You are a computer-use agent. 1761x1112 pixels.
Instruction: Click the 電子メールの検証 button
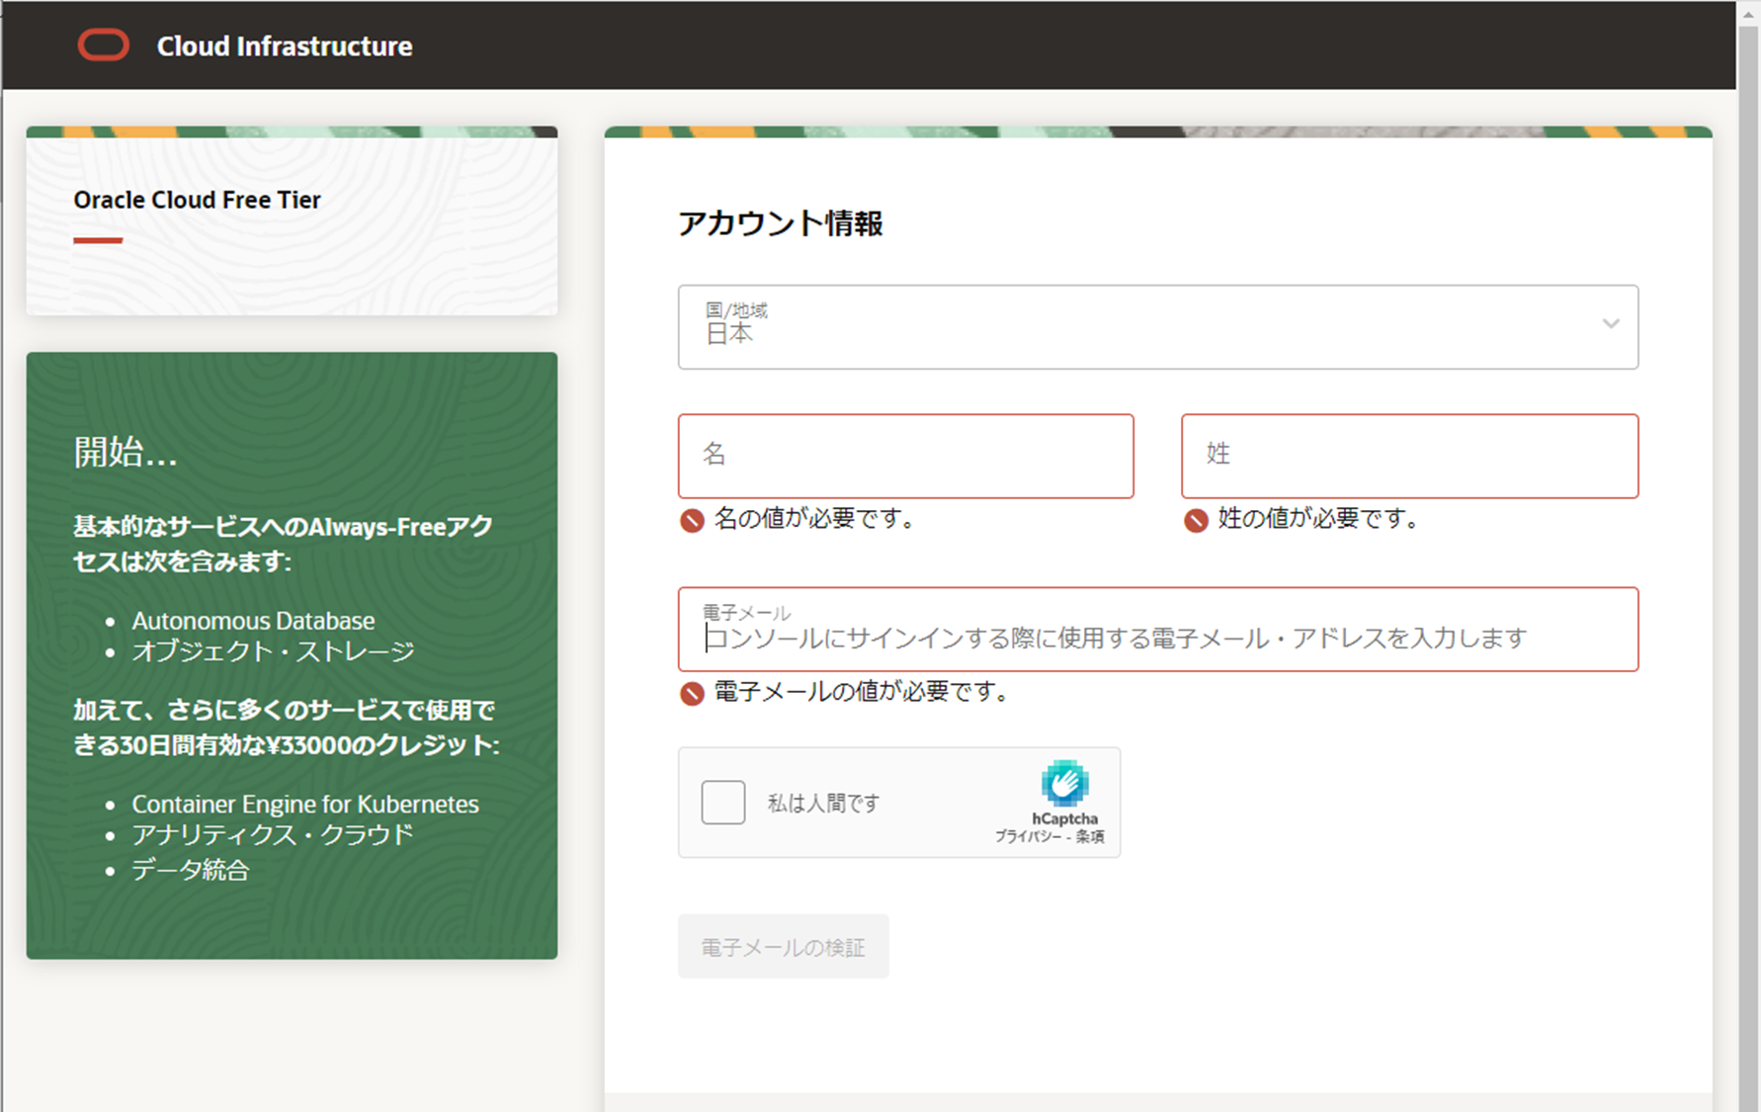coord(783,947)
